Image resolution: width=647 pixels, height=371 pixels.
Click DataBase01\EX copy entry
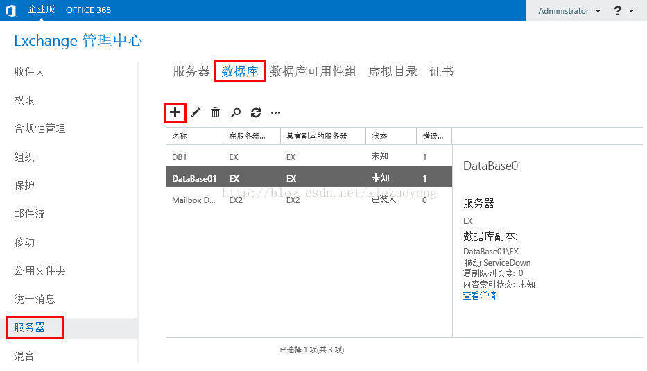(x=491, y=251)
